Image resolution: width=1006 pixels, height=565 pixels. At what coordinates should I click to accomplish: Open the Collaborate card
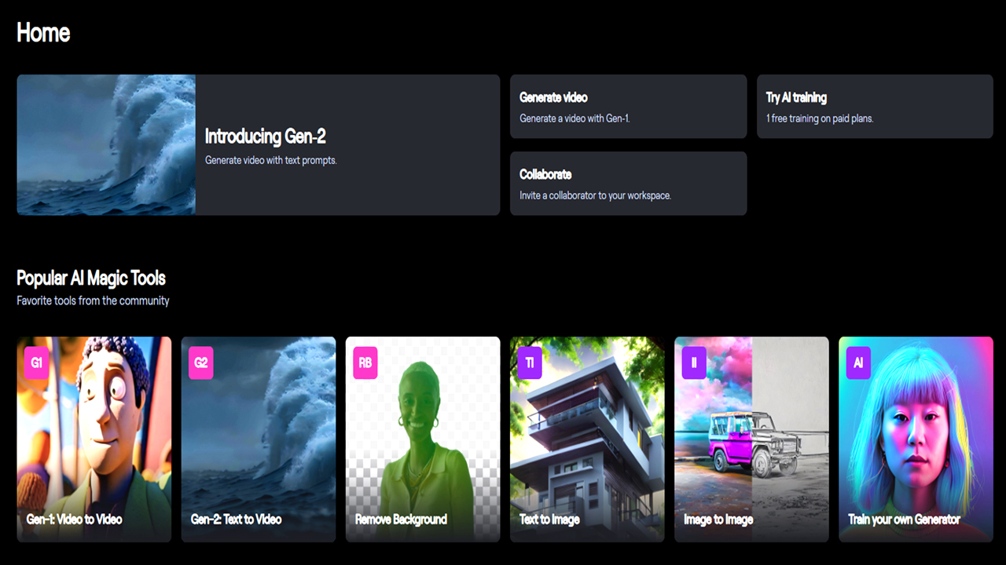tap(628, 184)
